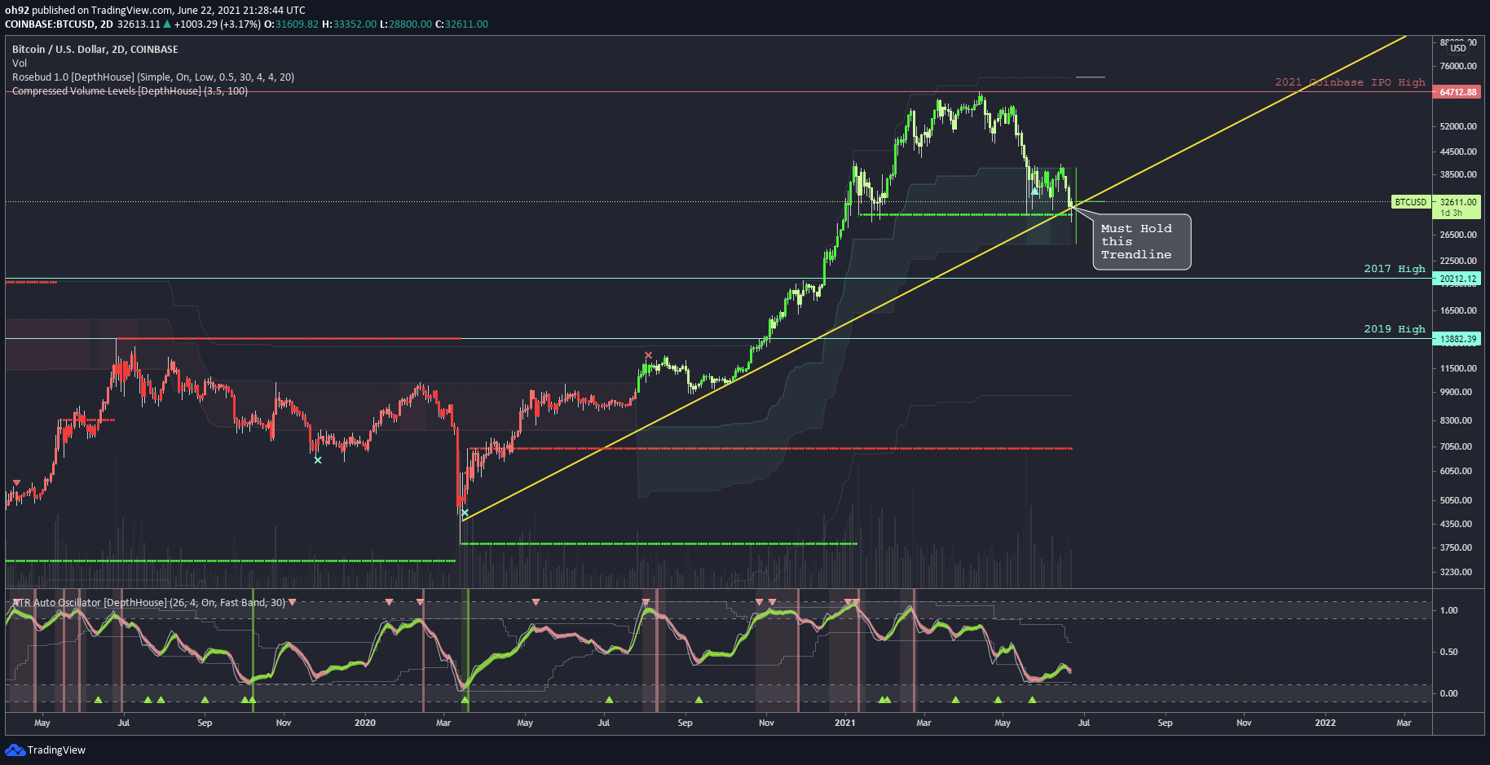Click the BTCUSD symbol tag
Viewport: 1490px width, 765px height.
[x=1411, y=202]
